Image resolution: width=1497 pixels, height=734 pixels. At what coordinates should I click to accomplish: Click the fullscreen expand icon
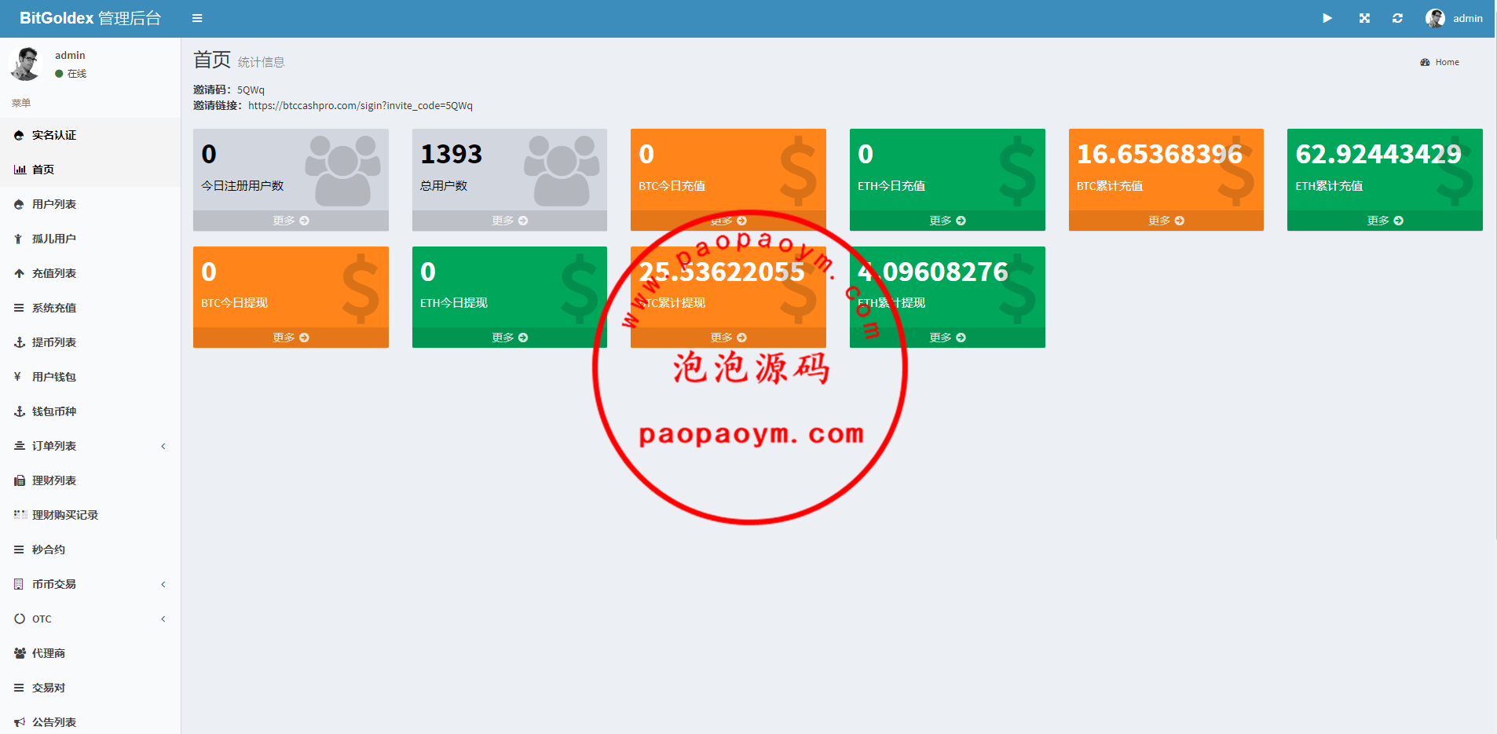(1364, 18)
